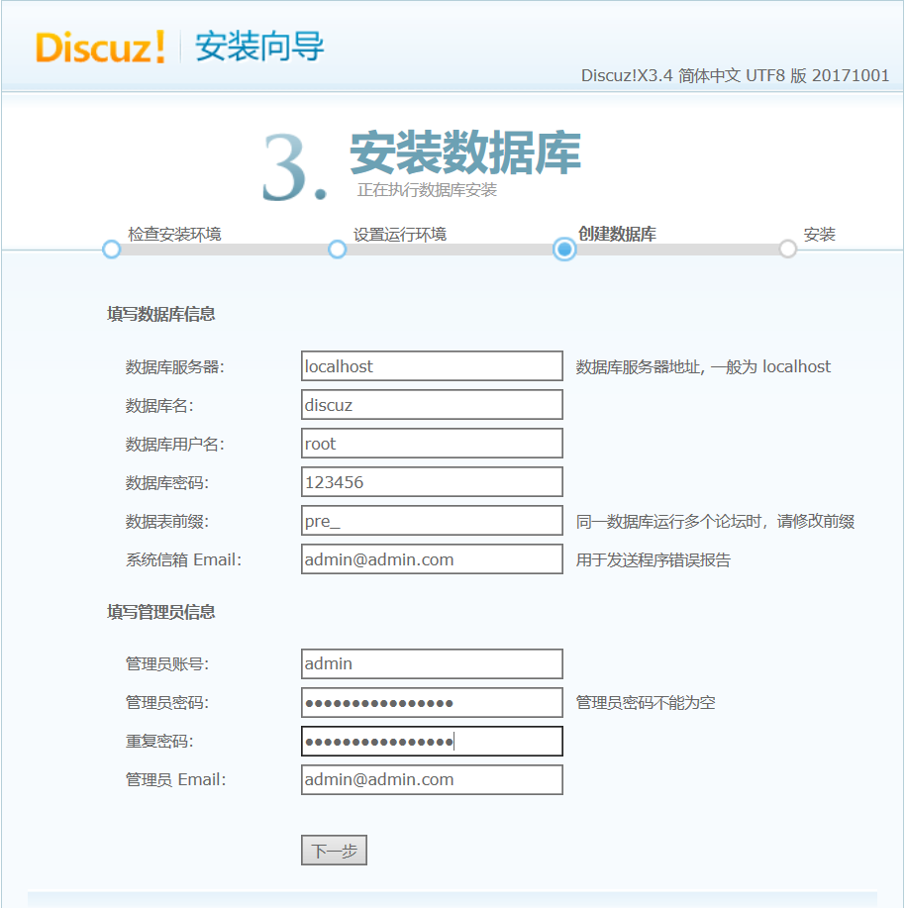Click the 填写管理员信息 section heading
This screenshot has width=907, height=908.
(x=161, y=612)
